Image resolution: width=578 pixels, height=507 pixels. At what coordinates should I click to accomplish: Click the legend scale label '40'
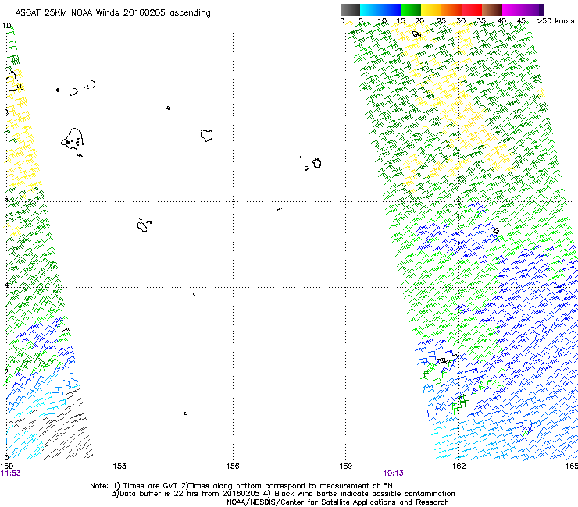[x=501, y=21]
